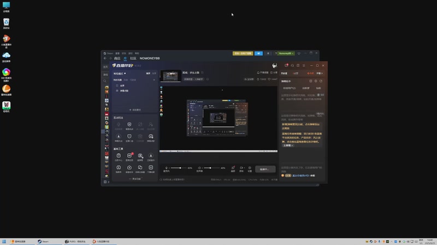Select 横屏 landscape orientation
The image size is (437, 245).
tap(148, 73)
